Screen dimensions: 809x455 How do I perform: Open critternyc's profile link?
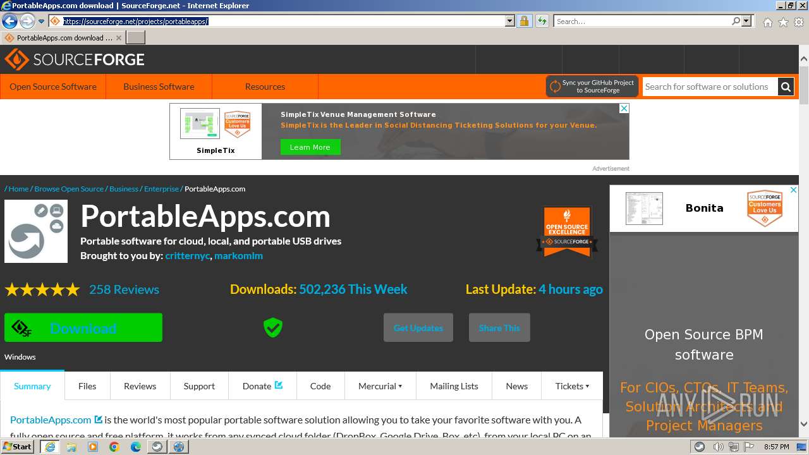pos(187,256)
